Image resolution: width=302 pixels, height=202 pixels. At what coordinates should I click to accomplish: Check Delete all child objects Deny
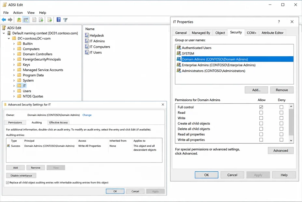[281, 129]
